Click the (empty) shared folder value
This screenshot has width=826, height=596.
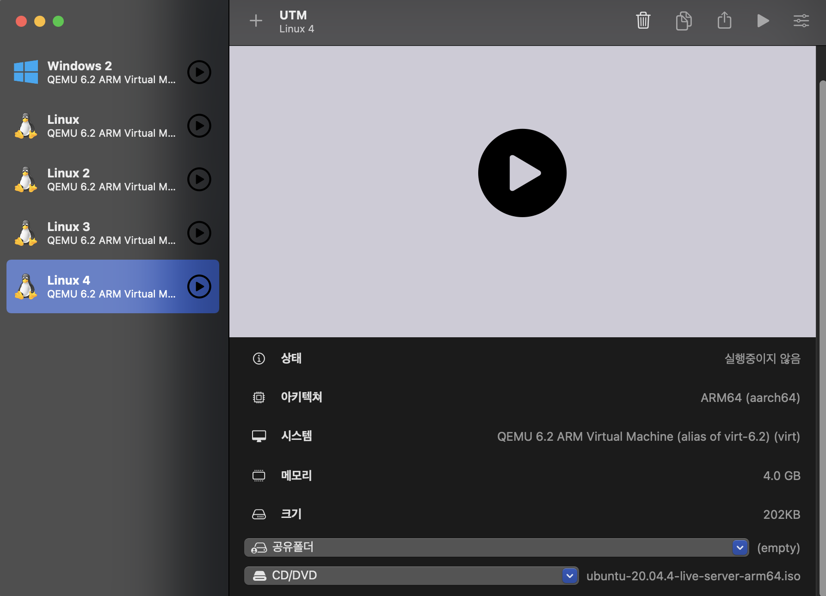pos(778,548)
